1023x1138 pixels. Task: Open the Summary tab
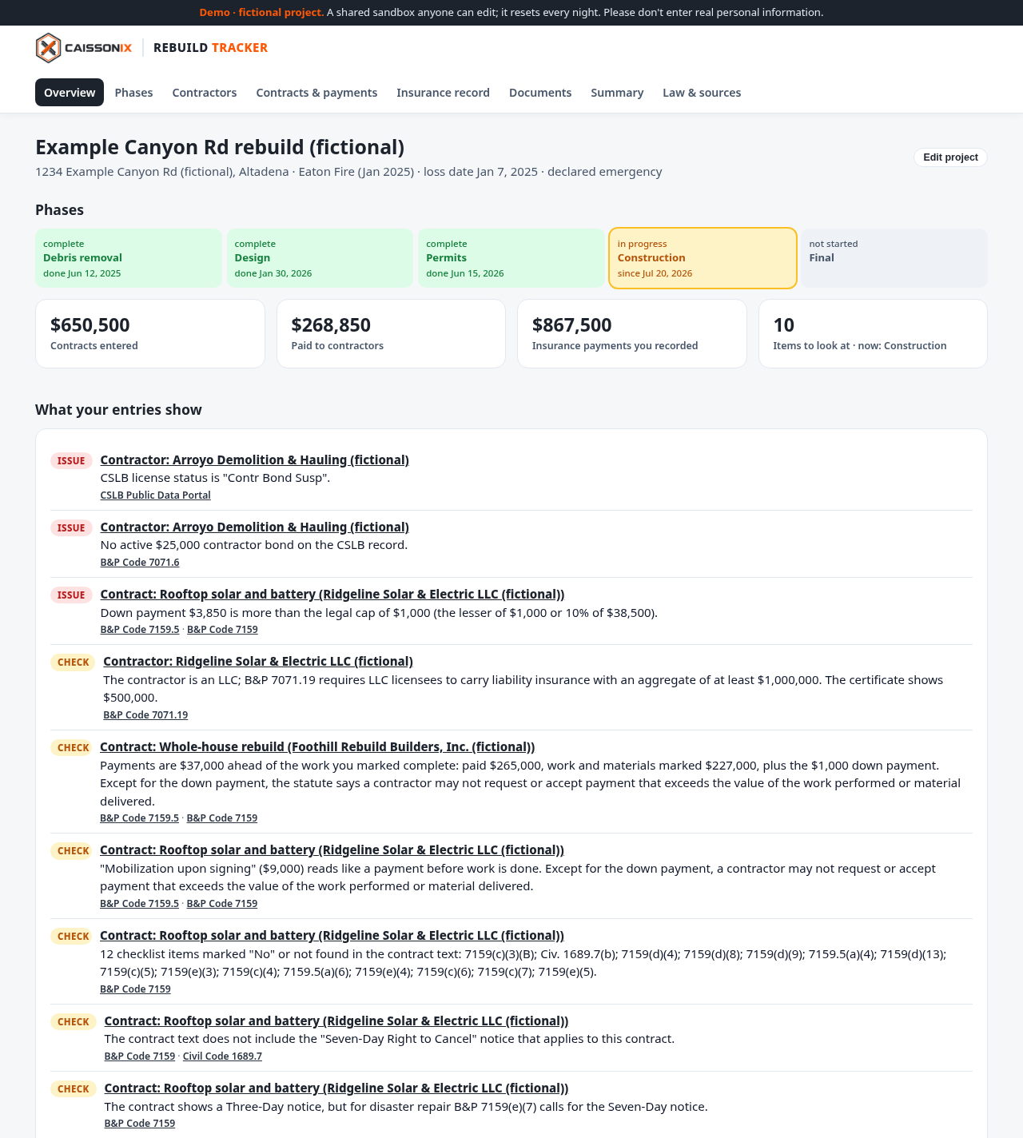(x=617, y=93)
